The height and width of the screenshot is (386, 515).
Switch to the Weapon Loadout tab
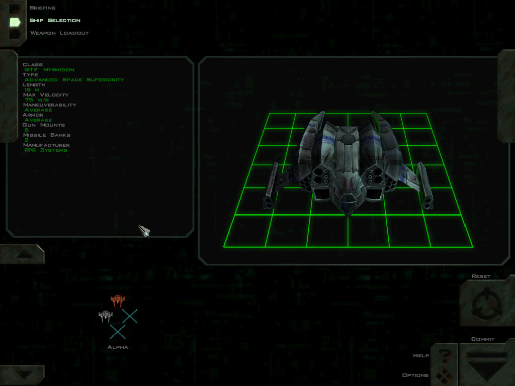[x=59, y=33]
